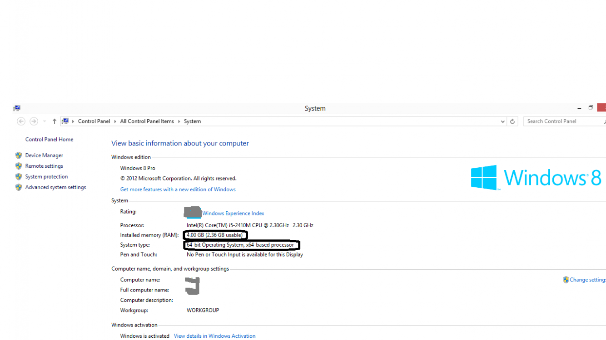
Task: Open Control Panel breadcrumb
Action: coord(94,121)
